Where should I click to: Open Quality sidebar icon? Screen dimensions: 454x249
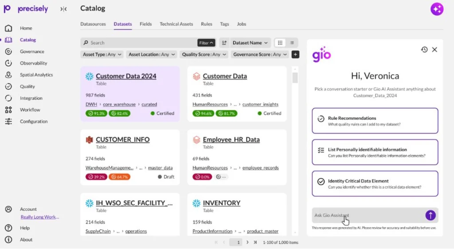tap(8, 86)
